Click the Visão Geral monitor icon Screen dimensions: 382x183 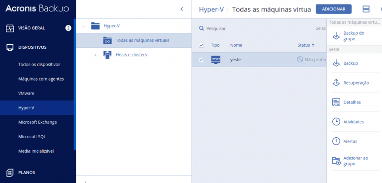(x=10, y=28)
